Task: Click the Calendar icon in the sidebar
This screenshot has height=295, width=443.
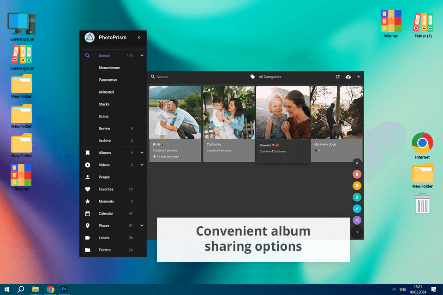Action: tap(88, 213)
